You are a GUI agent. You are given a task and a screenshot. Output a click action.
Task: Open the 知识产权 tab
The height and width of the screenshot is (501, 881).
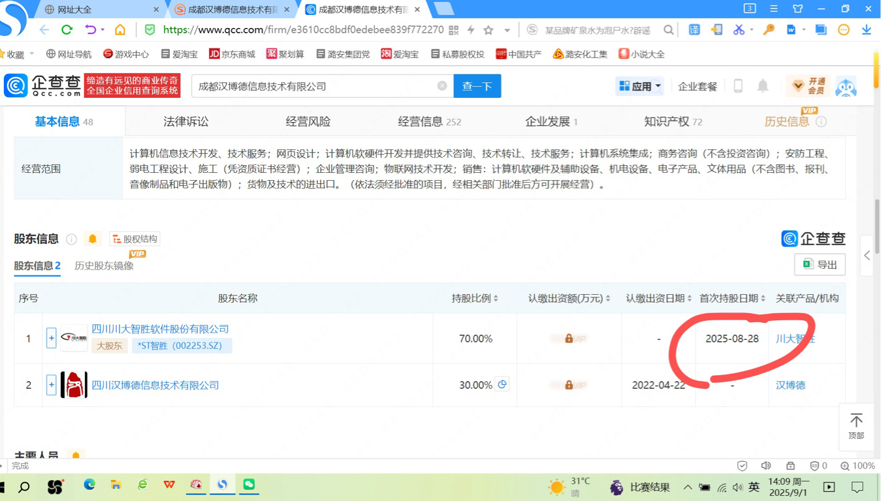click(673, 121)
